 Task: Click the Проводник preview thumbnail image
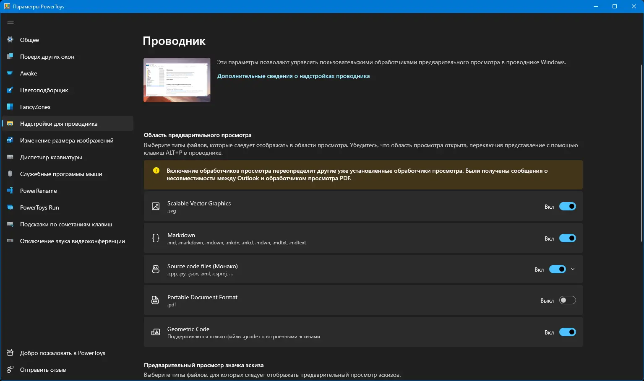(x=177, y=80)
